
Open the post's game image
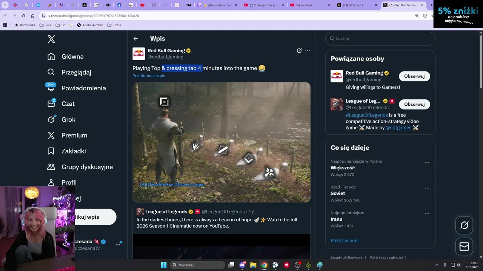[x=222, y=142]
